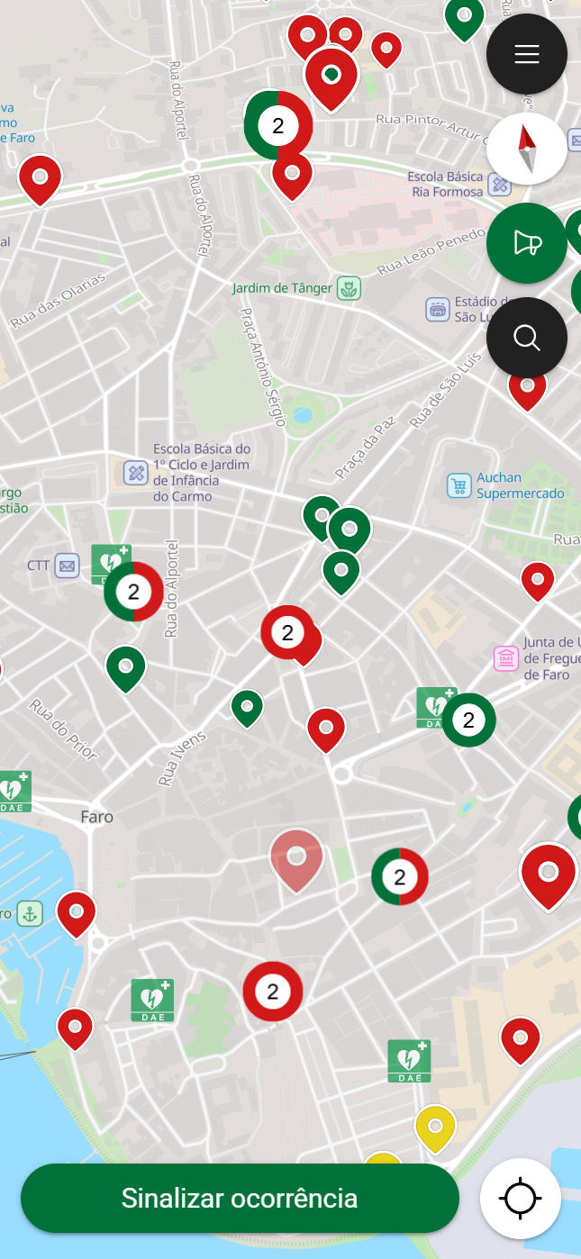
Task: Open the yellow occurrence pin
Action: [x=435, y=1128]
